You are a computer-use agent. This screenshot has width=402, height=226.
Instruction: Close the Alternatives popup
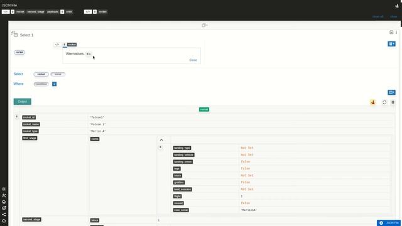[x=193, y=60]
